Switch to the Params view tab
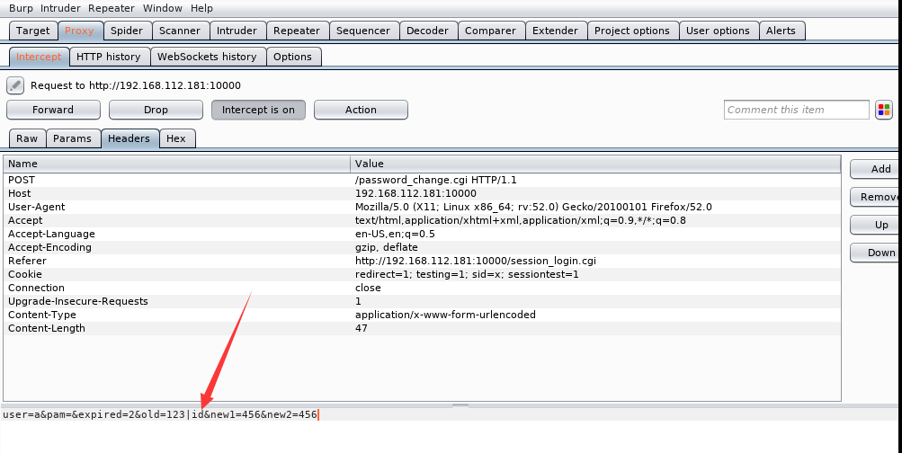902x453 pixels. (73, 138)
